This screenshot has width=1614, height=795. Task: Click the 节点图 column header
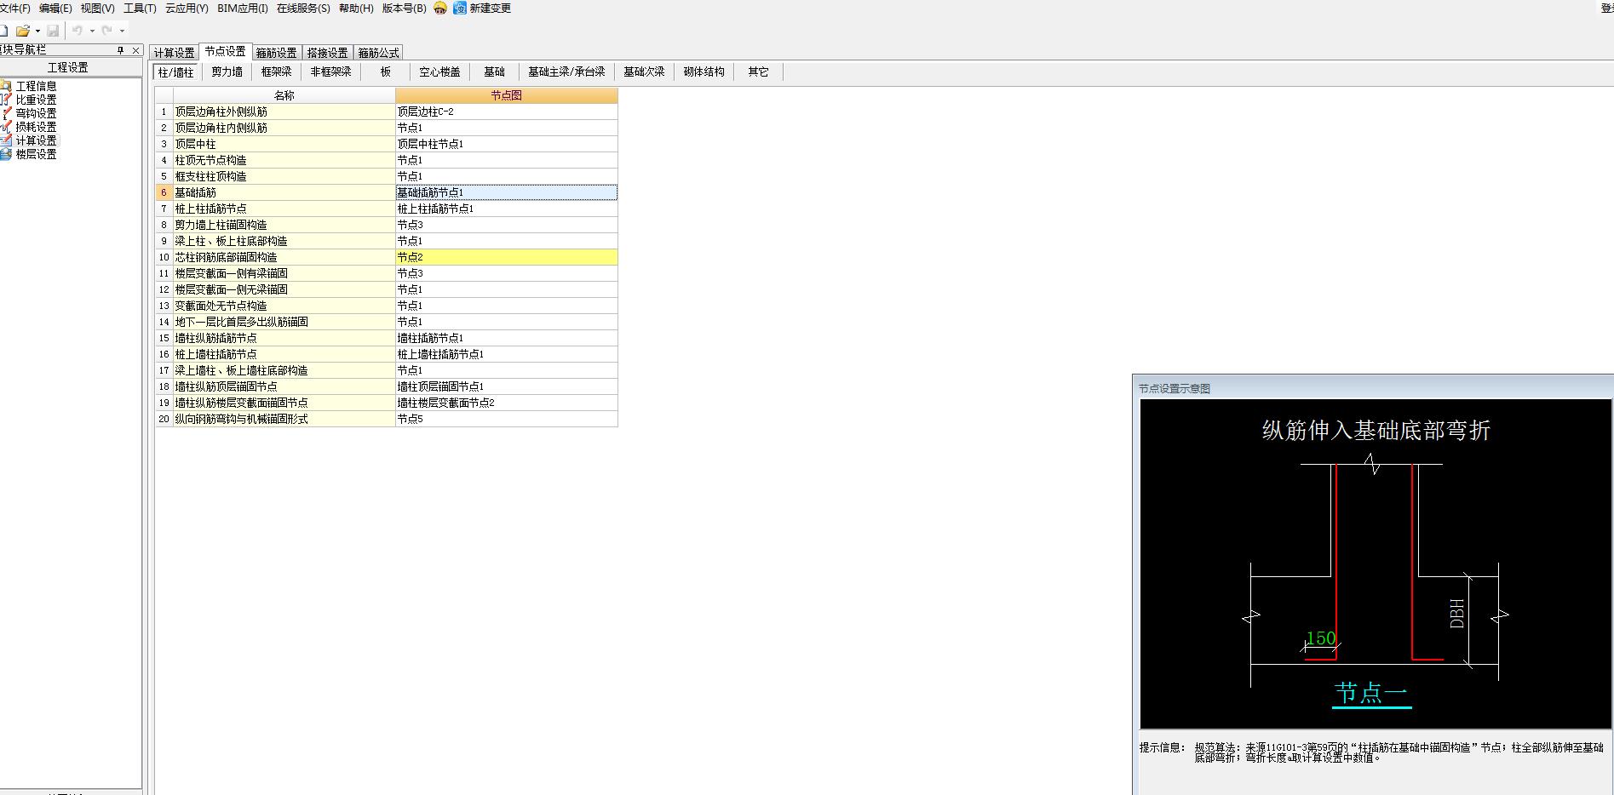pos(506,95)
